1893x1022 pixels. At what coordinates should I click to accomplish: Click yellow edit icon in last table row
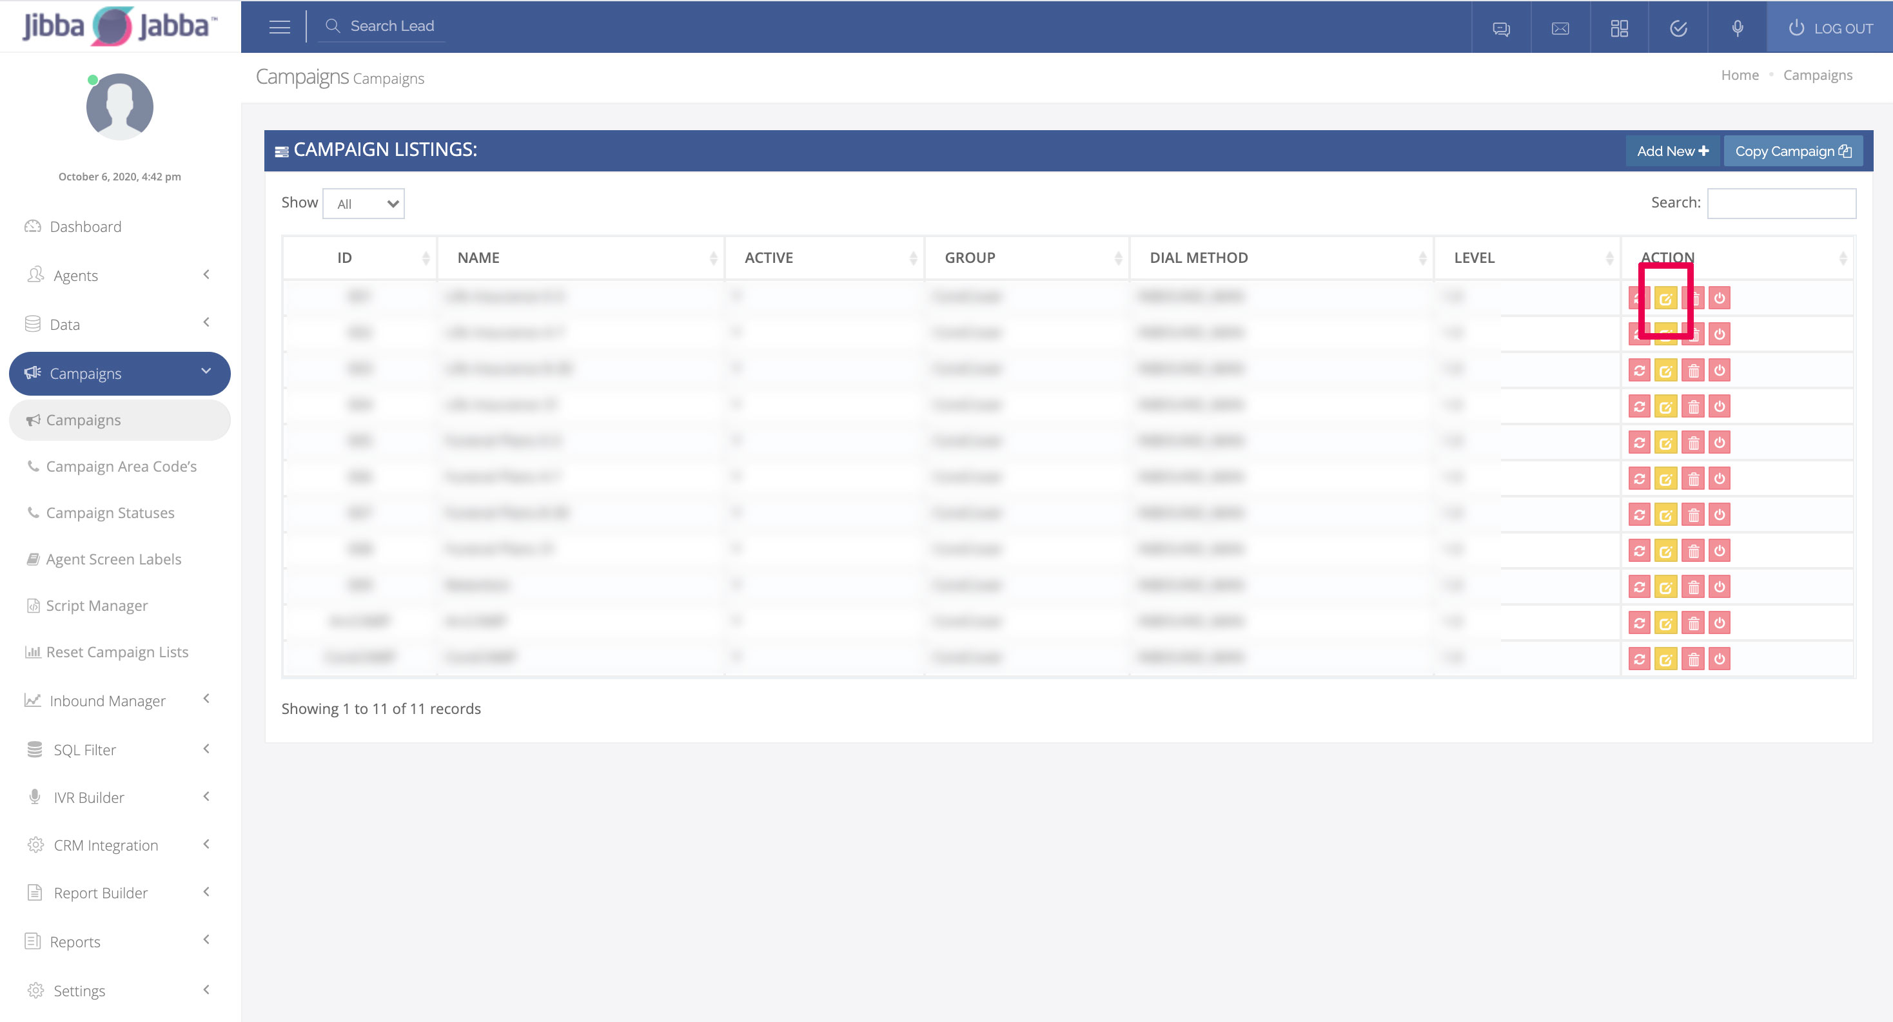click(x=1665, y=659)
